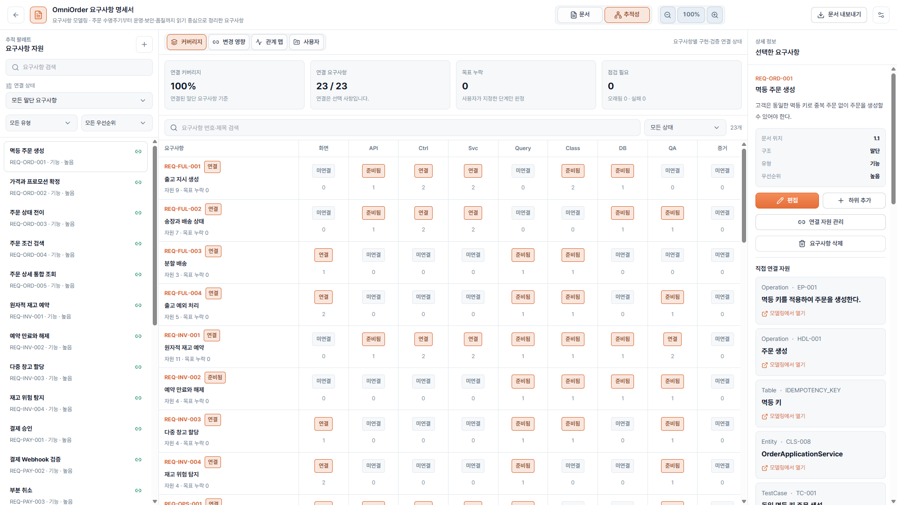Click the 목표 누락 summary card
The height and width of the screenshot is (505, 897).
coord(526,85)
